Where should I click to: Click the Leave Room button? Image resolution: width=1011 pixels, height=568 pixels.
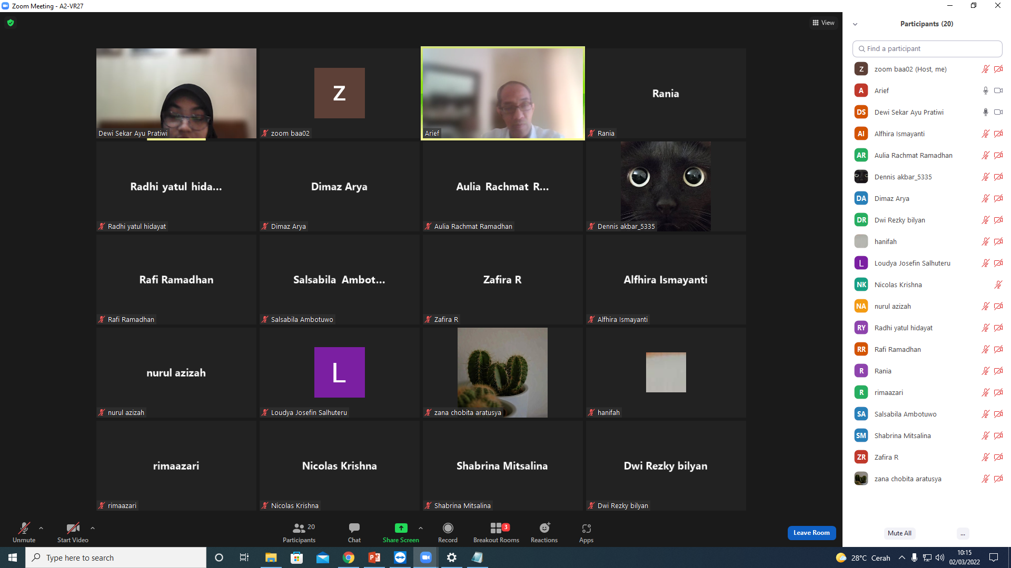point(811,533)
